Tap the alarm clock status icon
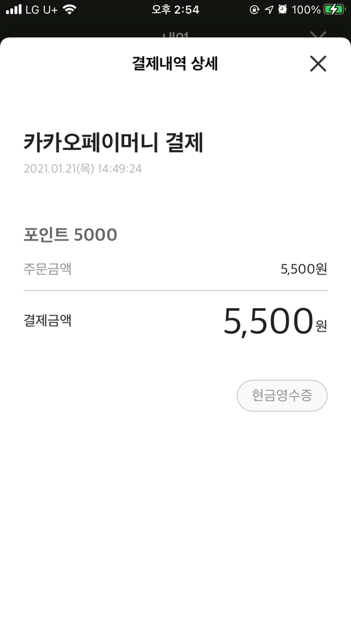 (283, 10)
